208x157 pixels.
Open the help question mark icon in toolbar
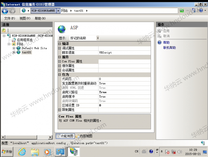coord(201,11)
